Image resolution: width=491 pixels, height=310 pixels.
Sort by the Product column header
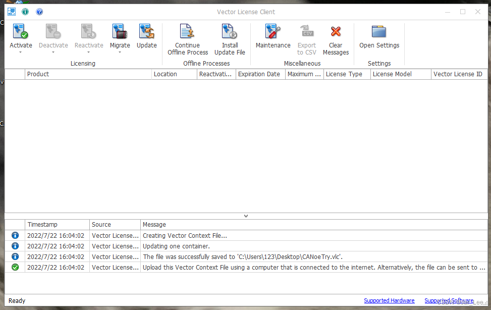tap(88, 74)
